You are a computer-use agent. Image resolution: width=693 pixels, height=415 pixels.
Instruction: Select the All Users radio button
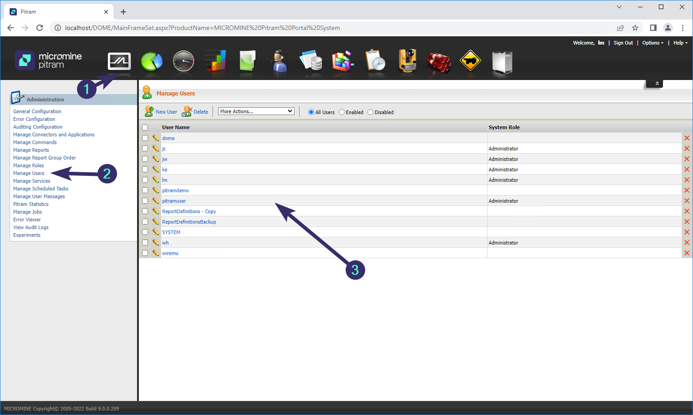pos(311,112)
